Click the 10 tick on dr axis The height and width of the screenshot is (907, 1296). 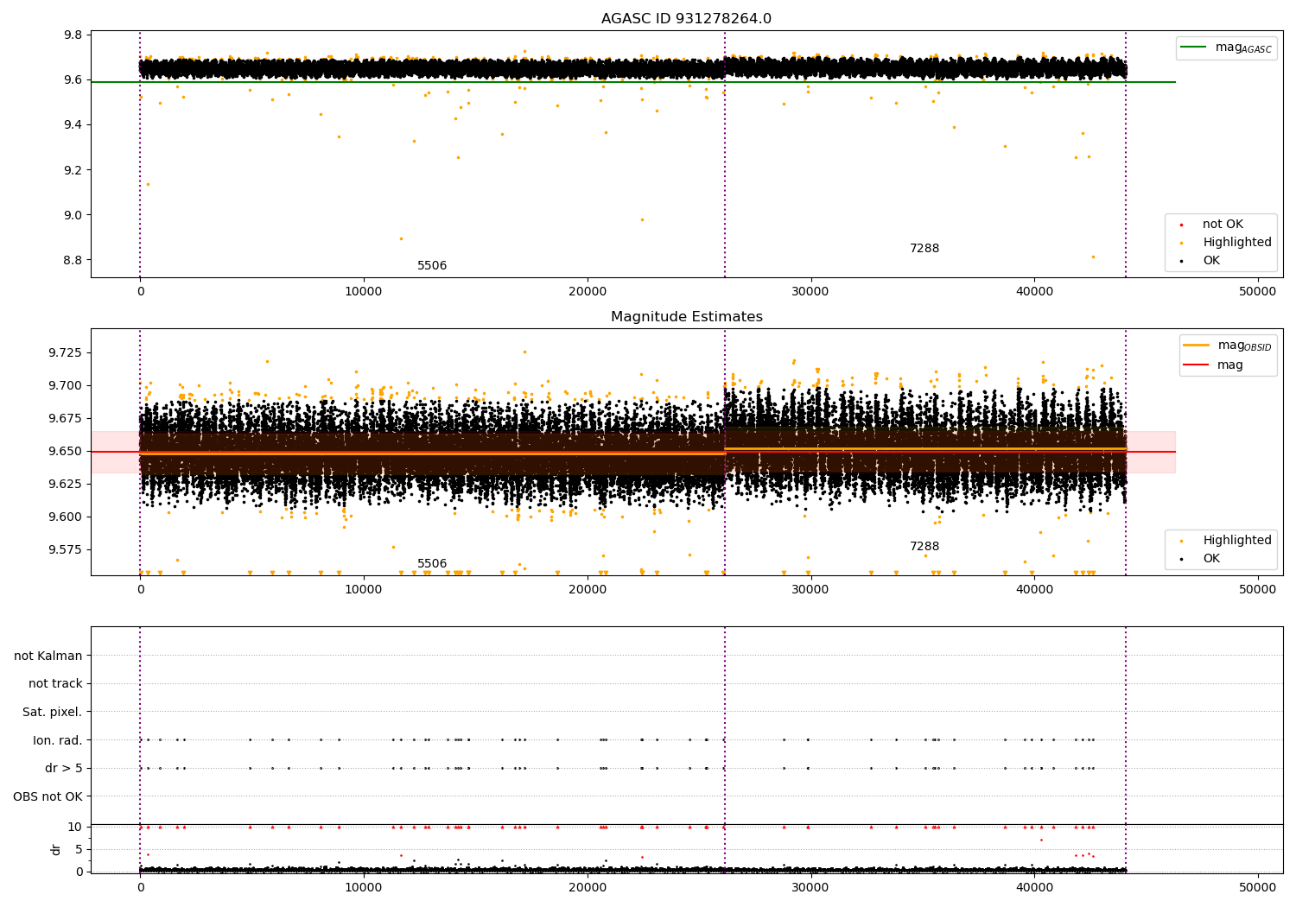coord(75,827)
